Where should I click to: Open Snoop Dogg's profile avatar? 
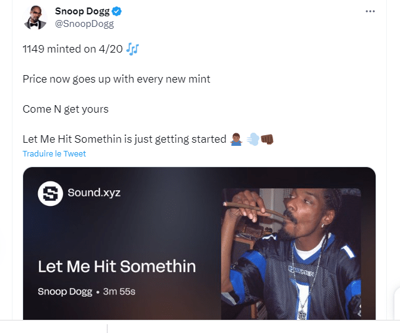[35, 18]
